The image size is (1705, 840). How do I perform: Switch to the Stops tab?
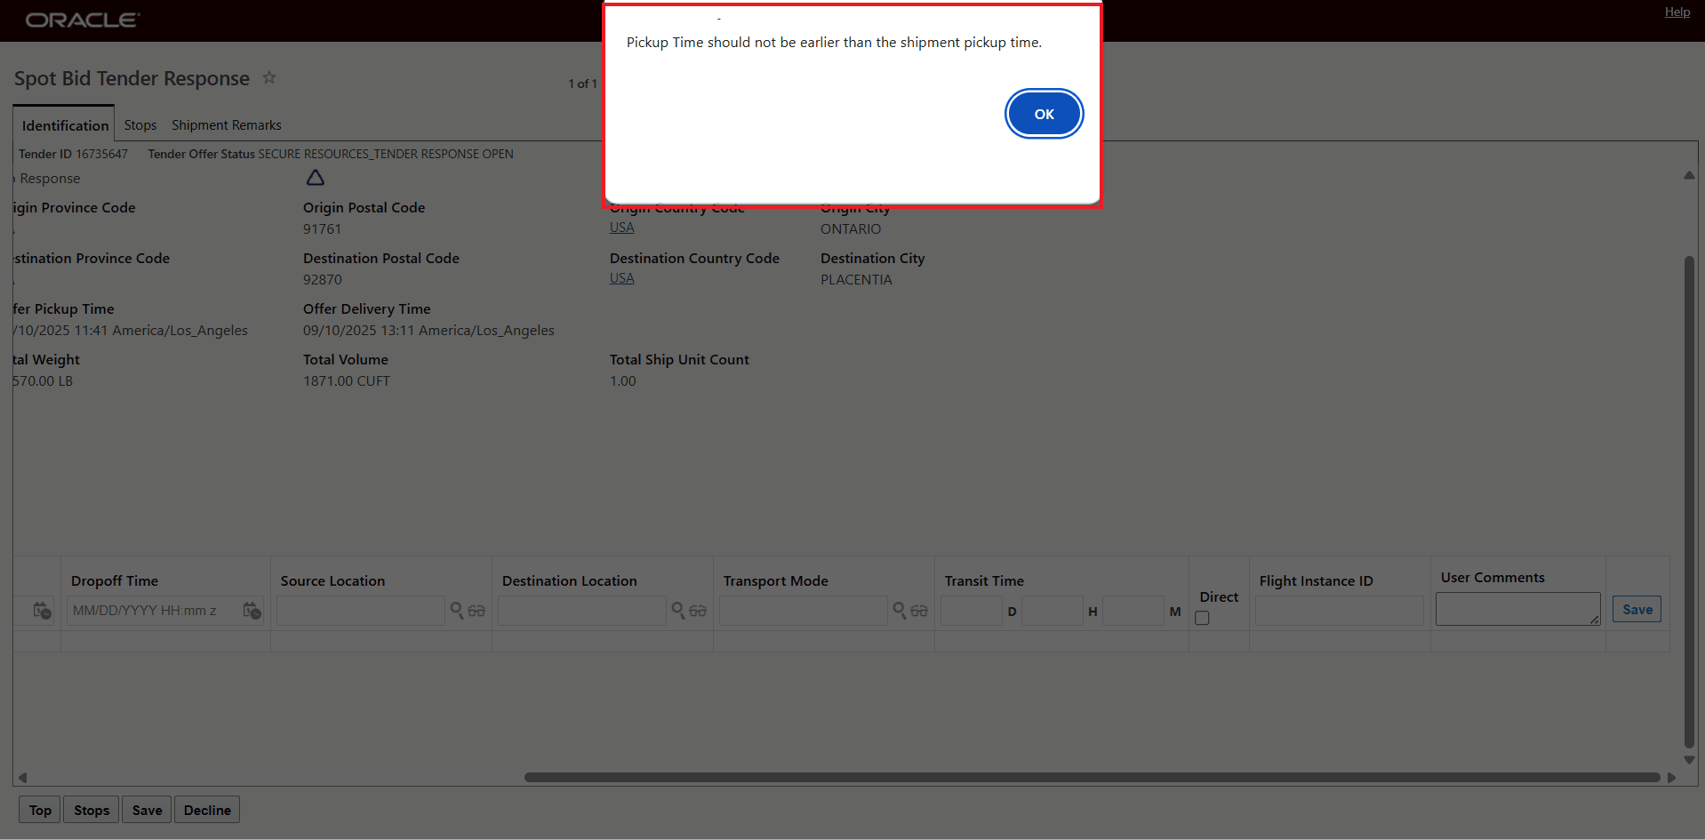pyautogui.click(x=140, y=124)
